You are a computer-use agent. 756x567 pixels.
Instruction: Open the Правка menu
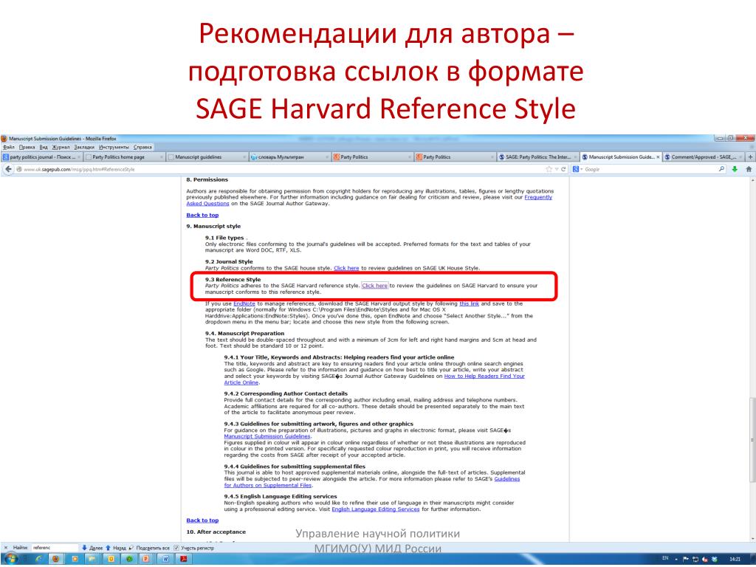(x=27, y=147)
